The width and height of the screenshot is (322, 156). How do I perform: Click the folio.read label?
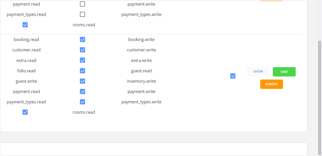(x=26, y=71)
